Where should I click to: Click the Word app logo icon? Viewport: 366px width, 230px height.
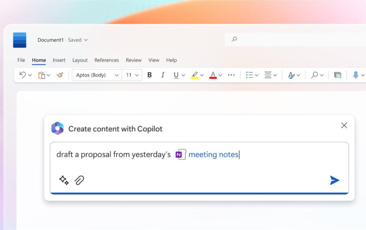[20, 40]
